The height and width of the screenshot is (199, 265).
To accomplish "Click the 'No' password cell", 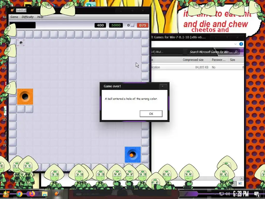I will (214, 67).
